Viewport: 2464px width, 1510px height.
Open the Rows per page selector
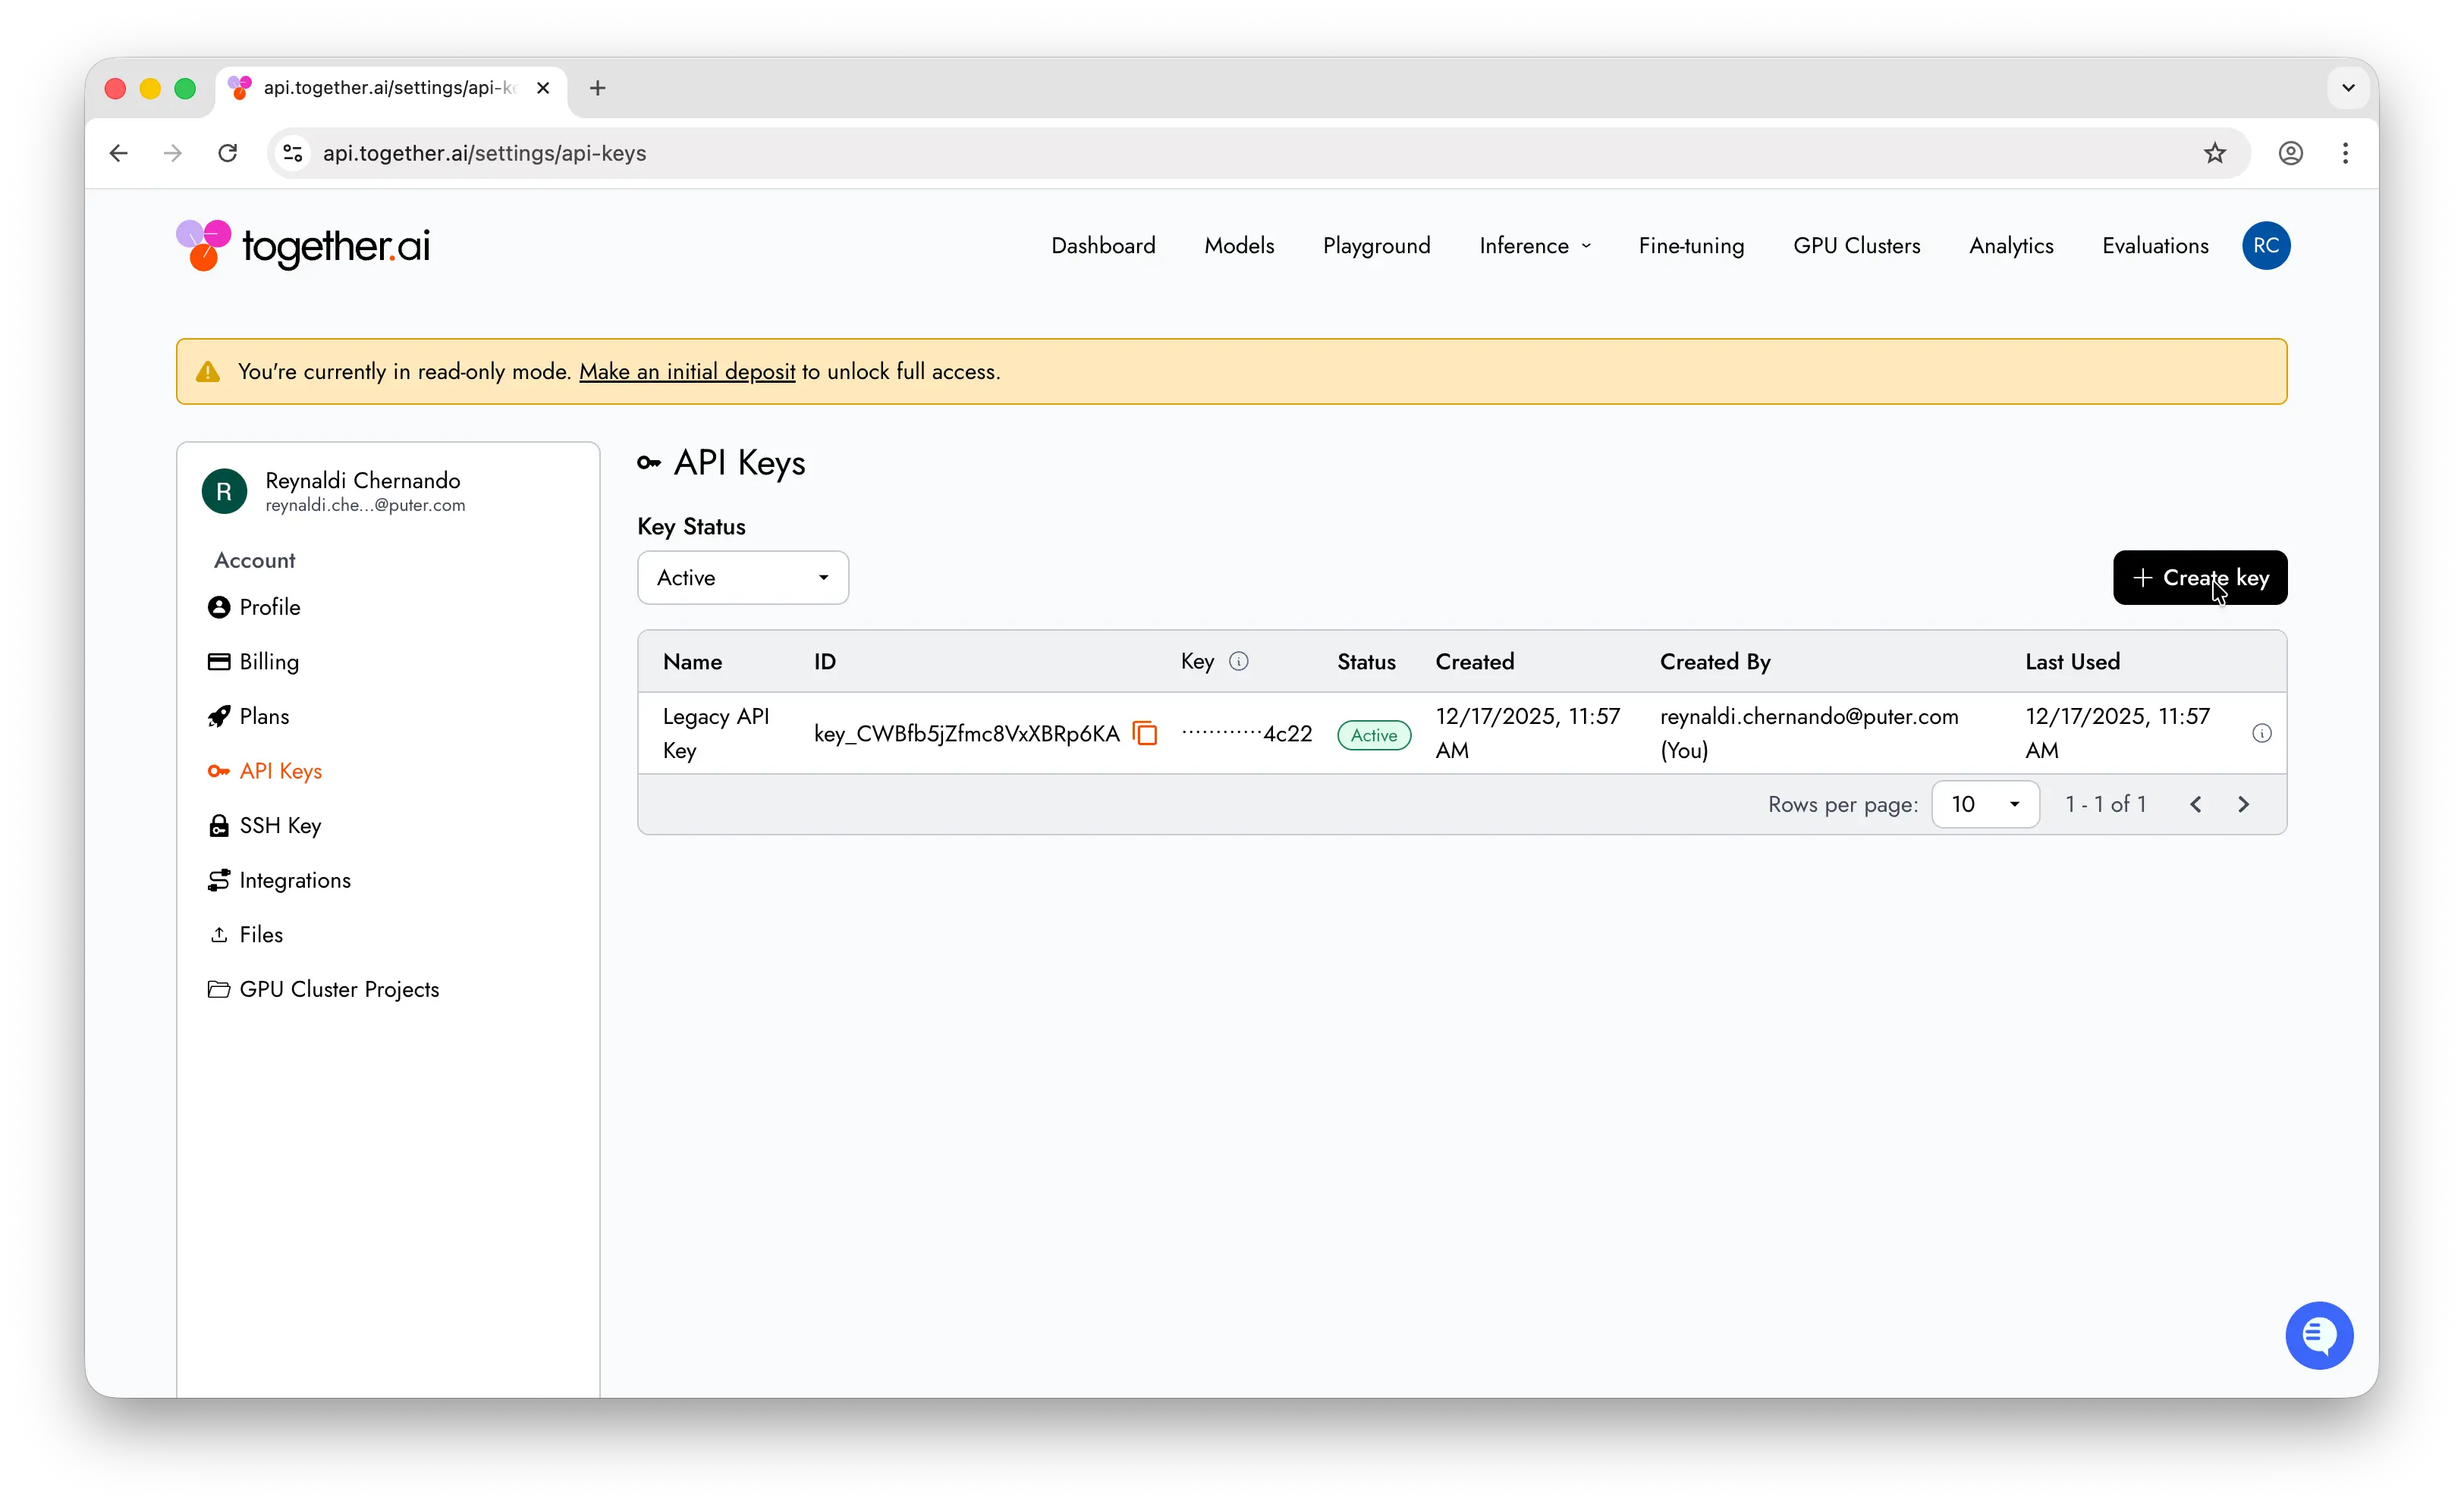pos(1985,804)
